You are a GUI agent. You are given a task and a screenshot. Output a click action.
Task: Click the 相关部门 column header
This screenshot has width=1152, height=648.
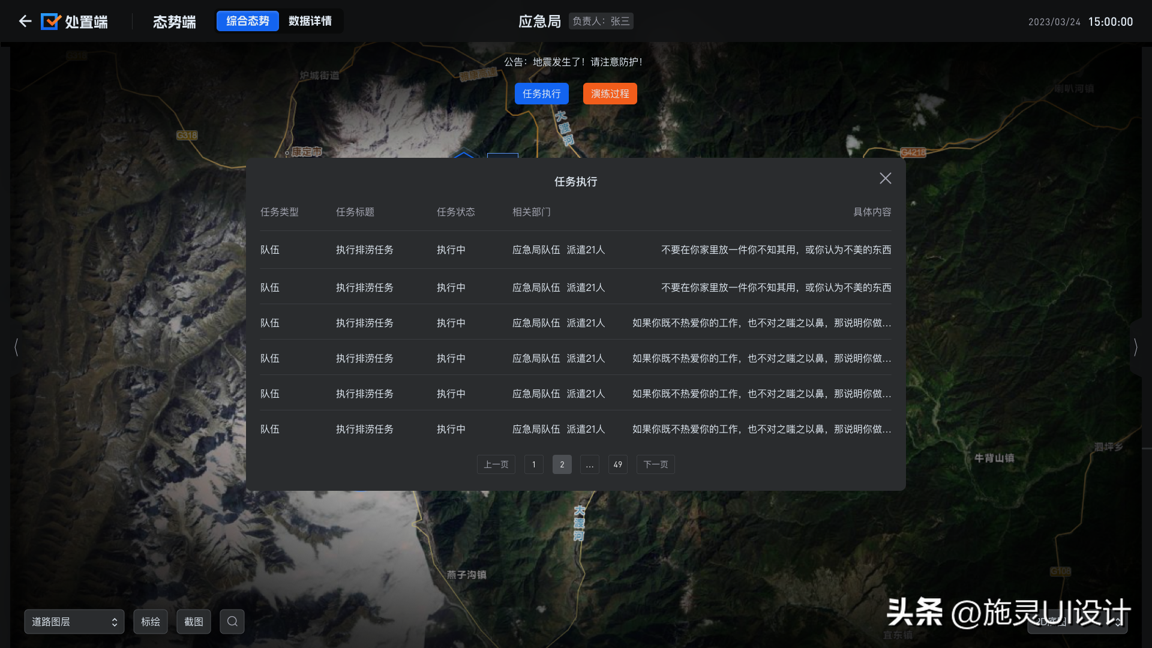[532, 212]
